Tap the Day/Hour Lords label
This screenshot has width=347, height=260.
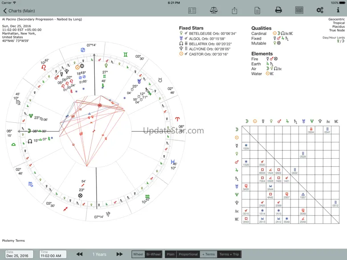334,38
